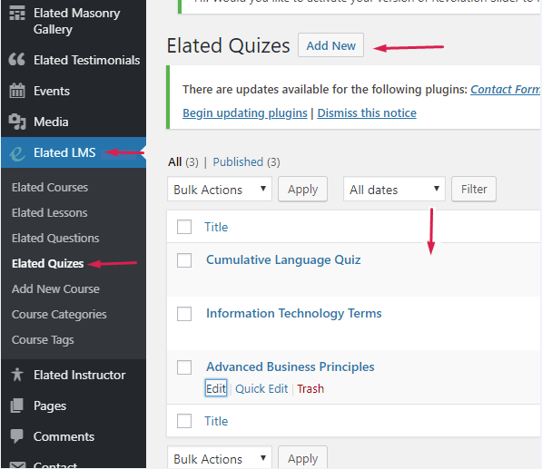542x469 pixels.
Task: Click the Elated LMS logo icon
Action: click(17, 153)
